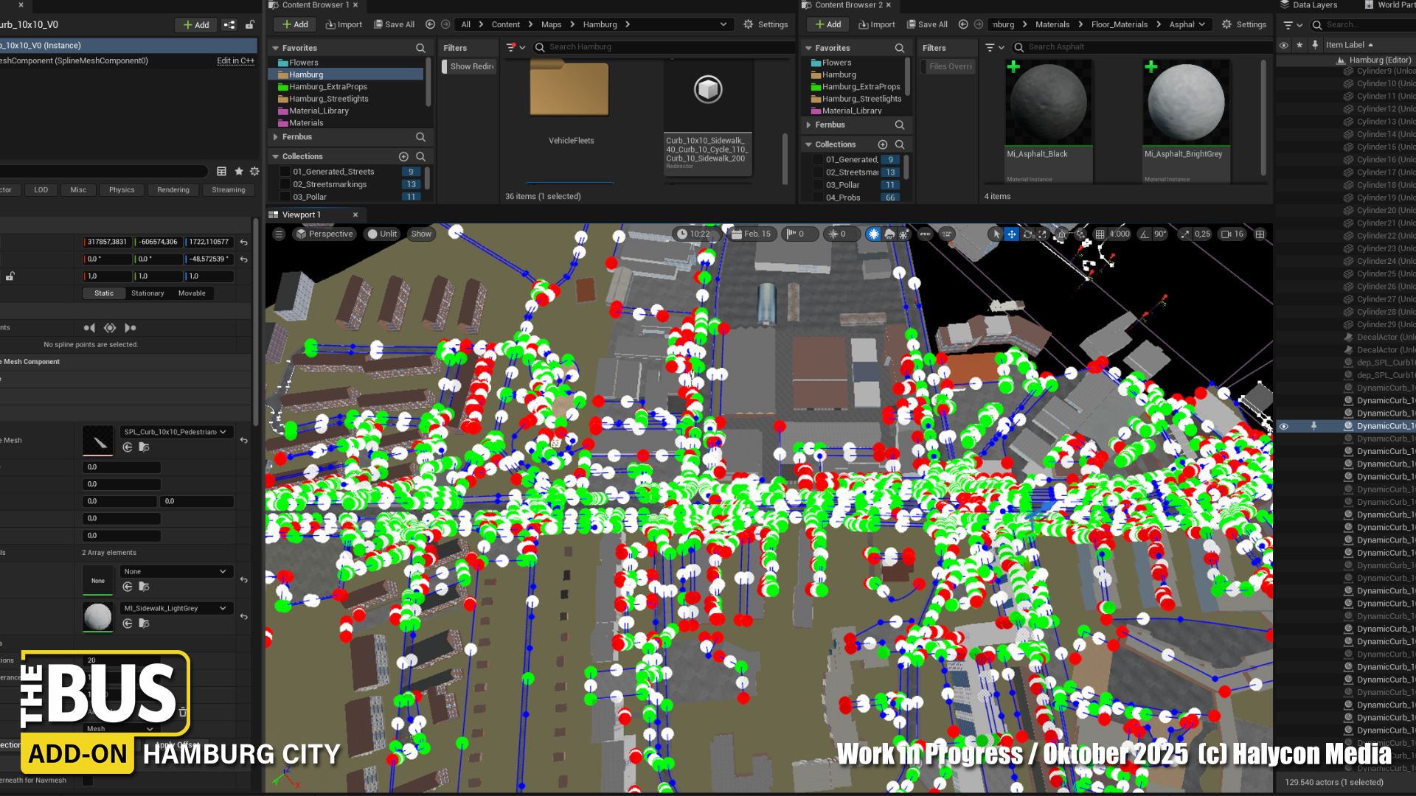Screen dimensions: 1416x796
Task: Open the Edit in C++ link
Action: coord(235,61)
